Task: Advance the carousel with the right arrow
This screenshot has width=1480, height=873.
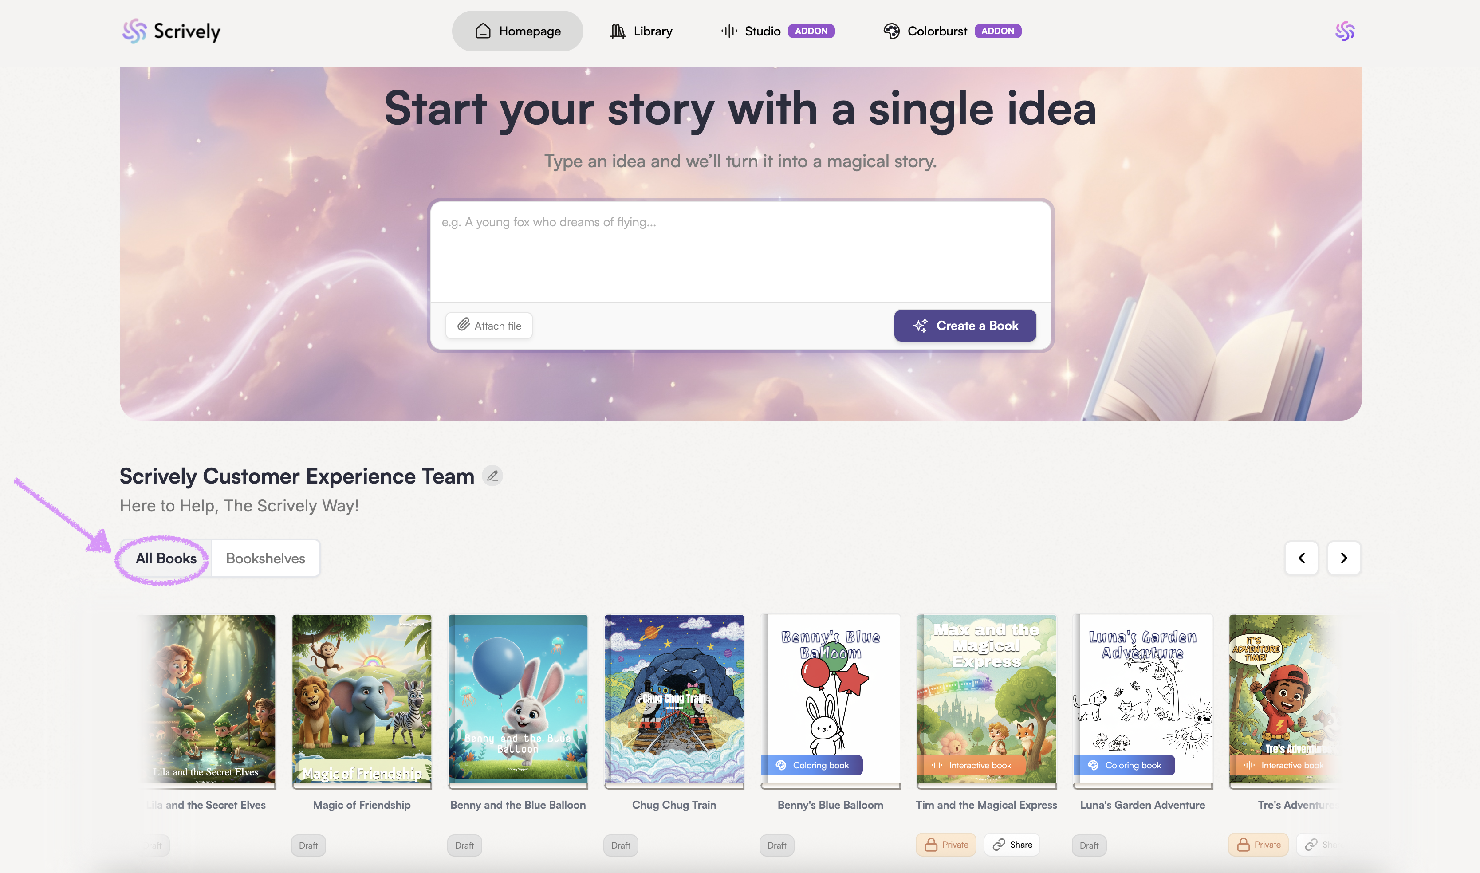Action: (x=1343, y=558)
